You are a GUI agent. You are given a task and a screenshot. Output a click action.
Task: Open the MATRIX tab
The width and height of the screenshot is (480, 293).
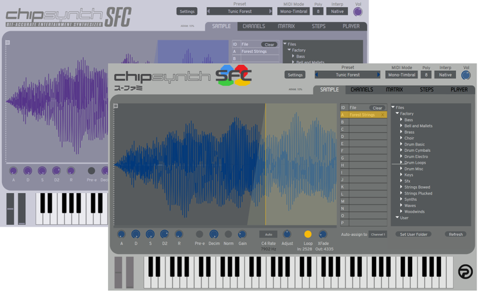(394, 89)
